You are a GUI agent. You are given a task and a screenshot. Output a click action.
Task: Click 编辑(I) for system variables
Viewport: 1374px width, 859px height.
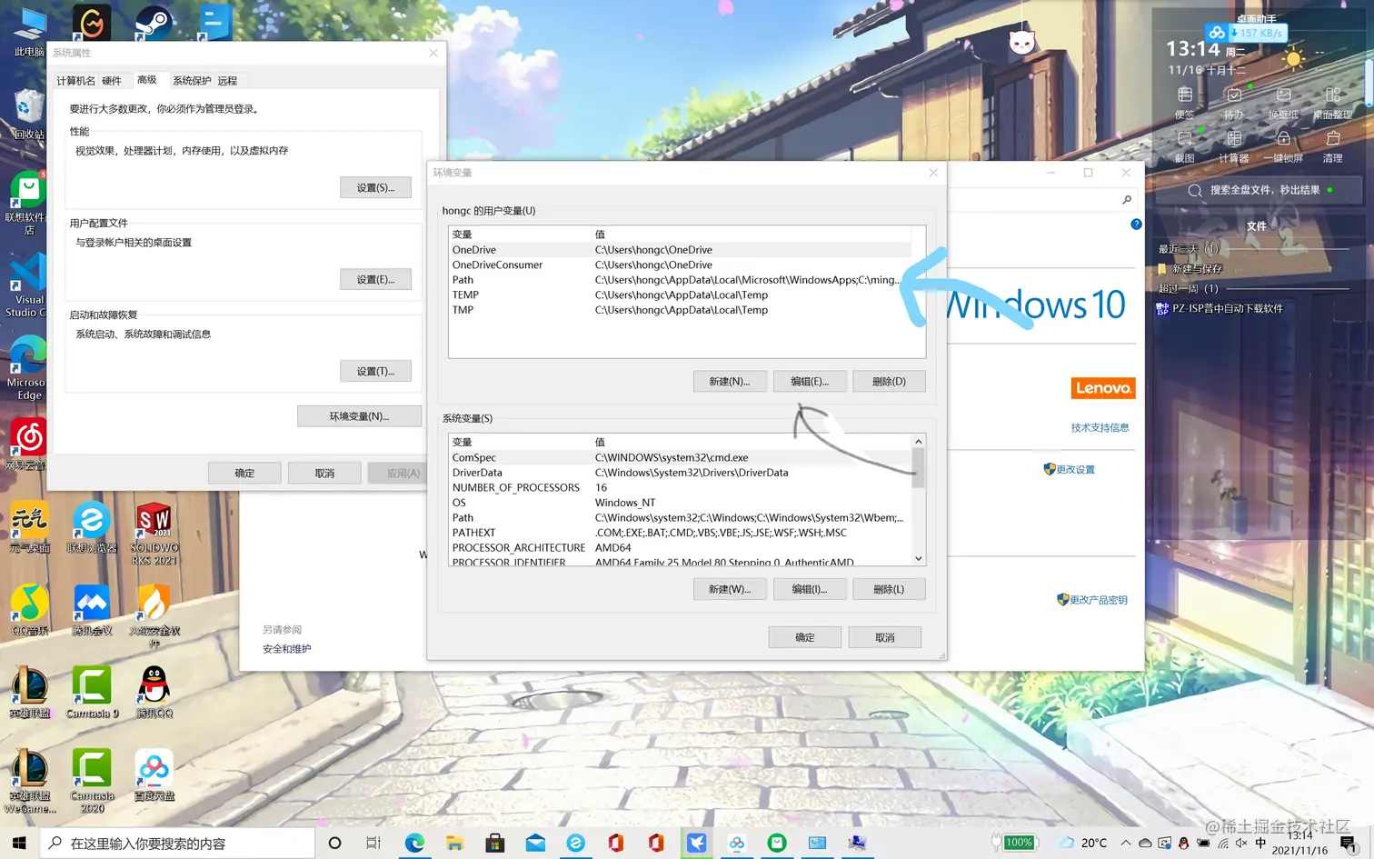click(810, 589)
